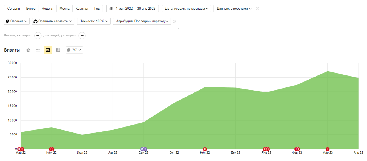Image resolution: width=367 pixels, height=161 pixels.
Task: Click the red note marker at Мар 23
Action: 328,149
